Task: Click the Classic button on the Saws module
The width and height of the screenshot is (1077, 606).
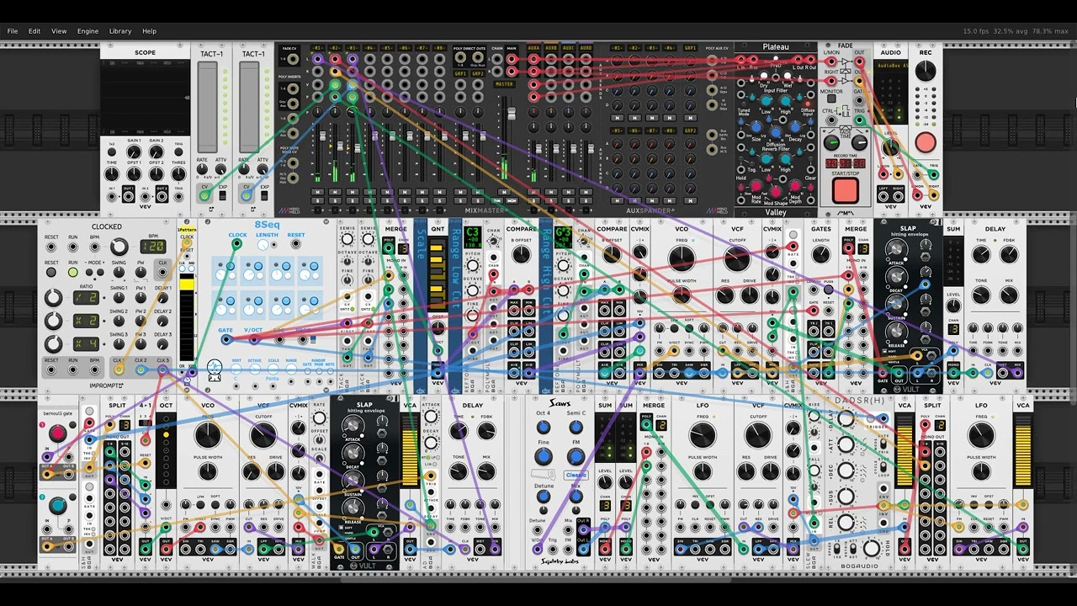Action: pos(576,475)
